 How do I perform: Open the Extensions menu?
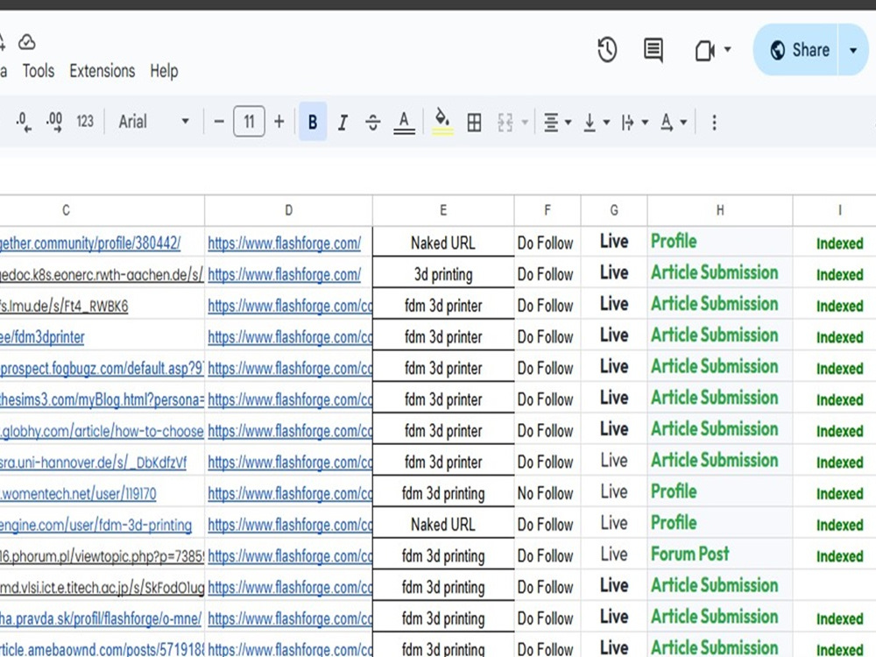[102, 71]
